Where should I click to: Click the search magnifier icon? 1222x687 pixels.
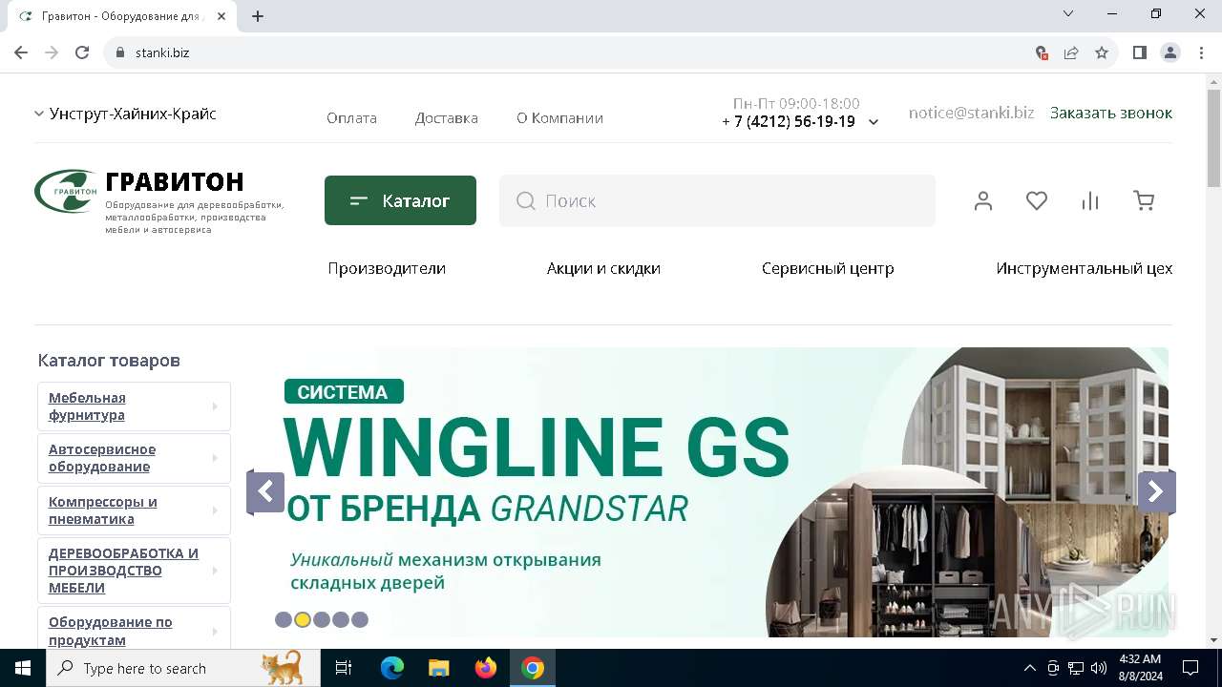pyautogui.click(x=525, y=200)
